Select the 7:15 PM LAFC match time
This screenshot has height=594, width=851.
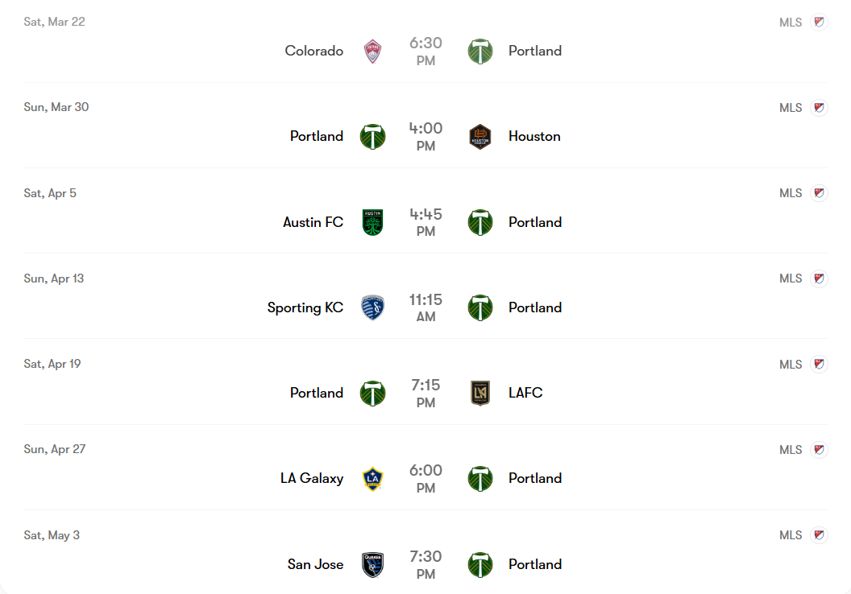click(425, 393)
